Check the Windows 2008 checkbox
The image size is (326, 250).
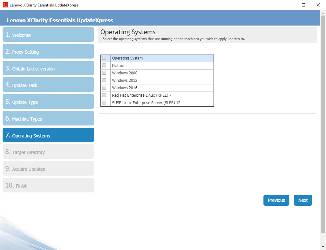tap(104, 73)
